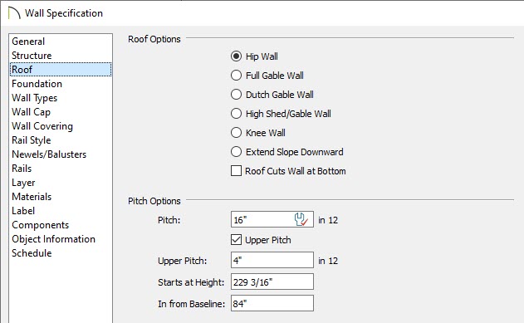Enable Roof Cuts Wall at Bottom
524x323 pixels.
pos(236,171)
